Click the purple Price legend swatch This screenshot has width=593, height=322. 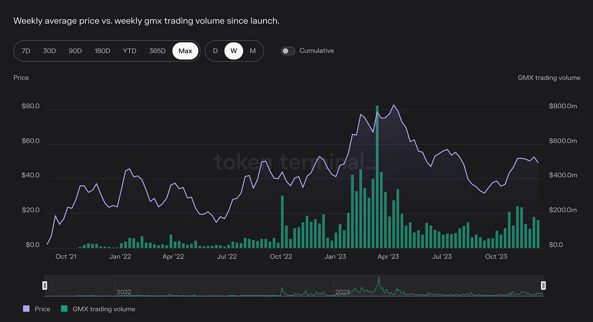(x=26, y=309)
